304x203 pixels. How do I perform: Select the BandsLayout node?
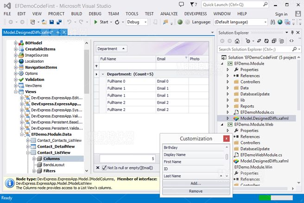point(54,165)
